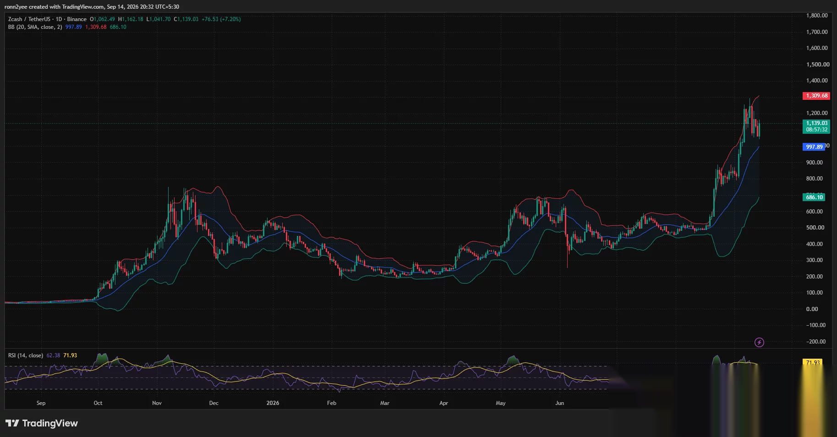Click the BB basis value 997.89 in legend
837x437 pixels.
point(74,27)
